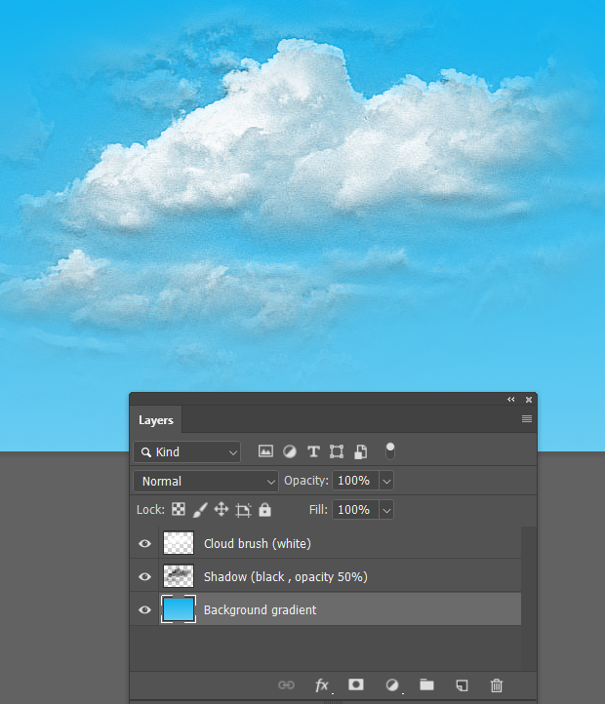Screen dimensions: 605x704
Task: Open the Kind filter dropdown
Action: coord(187,452)
